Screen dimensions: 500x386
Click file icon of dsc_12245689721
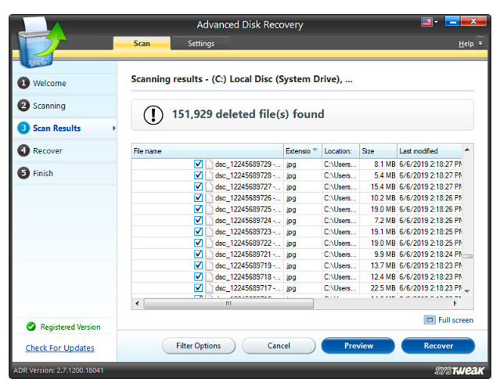point(209,254)
